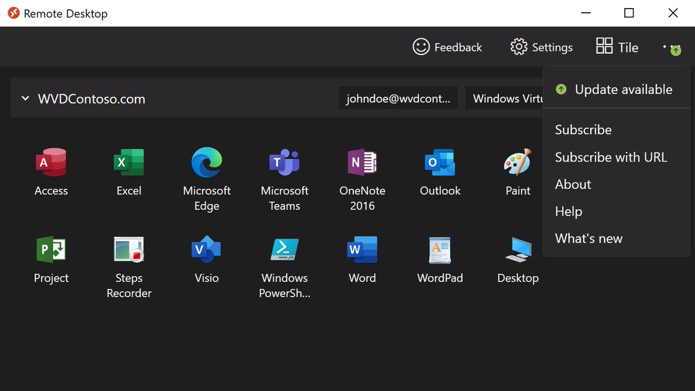Launch the Outlook app icon
Screen dimensions: 695x391
[440, 162]
